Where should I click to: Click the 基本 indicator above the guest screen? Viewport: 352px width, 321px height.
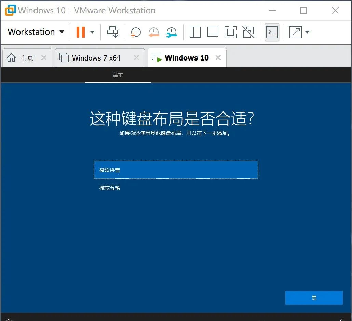pos(118,75)
